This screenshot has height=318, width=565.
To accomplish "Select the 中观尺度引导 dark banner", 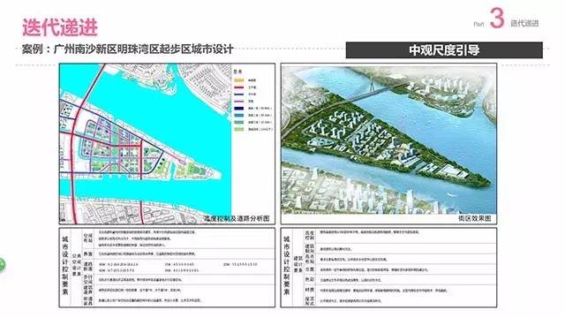I will click(444, 50).
